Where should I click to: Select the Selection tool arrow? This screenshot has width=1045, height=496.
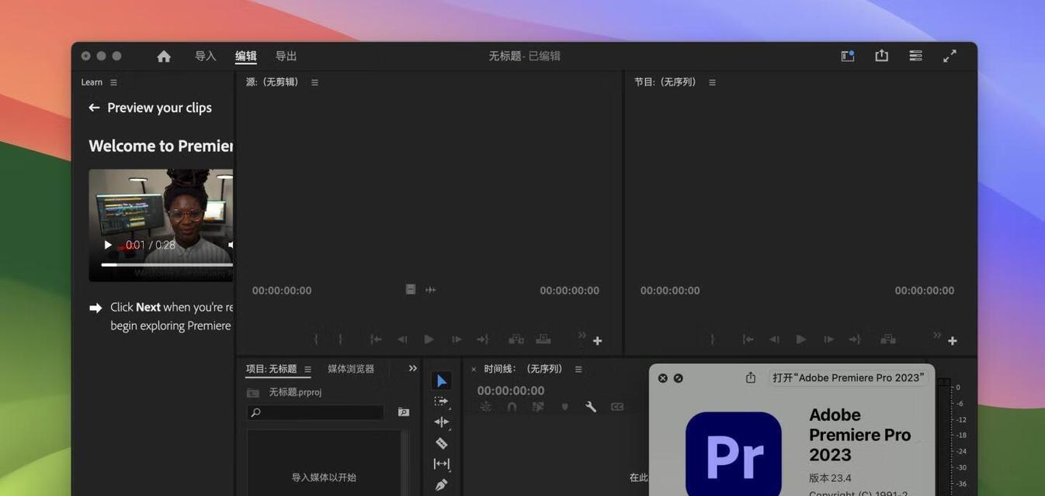tap(442, 381)
